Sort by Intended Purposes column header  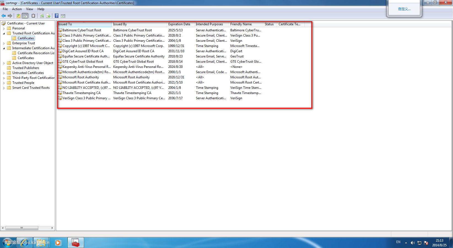pyautogui.click(x=212, y=24)
